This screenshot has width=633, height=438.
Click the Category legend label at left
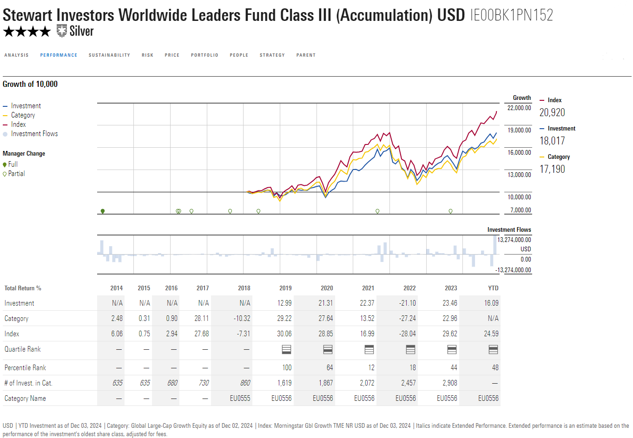(x=23, y=115)
